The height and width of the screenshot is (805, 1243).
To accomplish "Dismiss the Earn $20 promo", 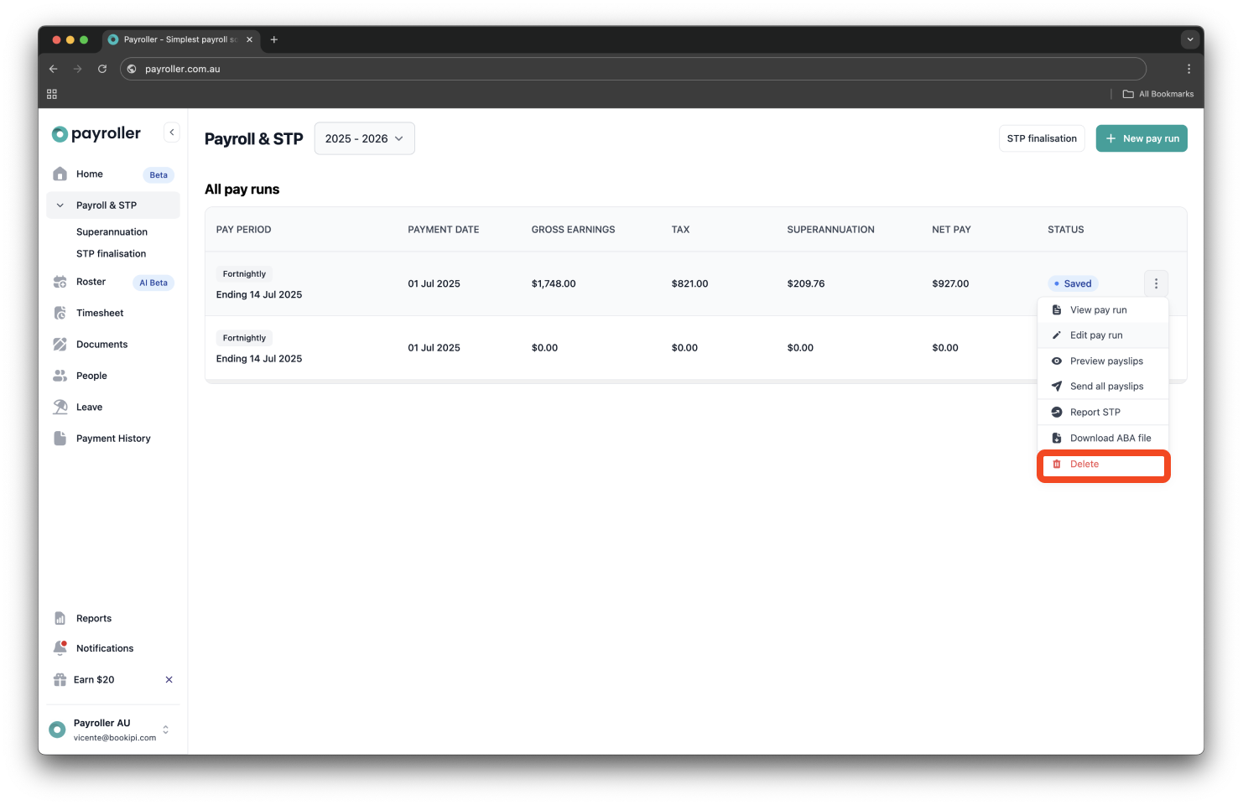I will tap(169, 680).
